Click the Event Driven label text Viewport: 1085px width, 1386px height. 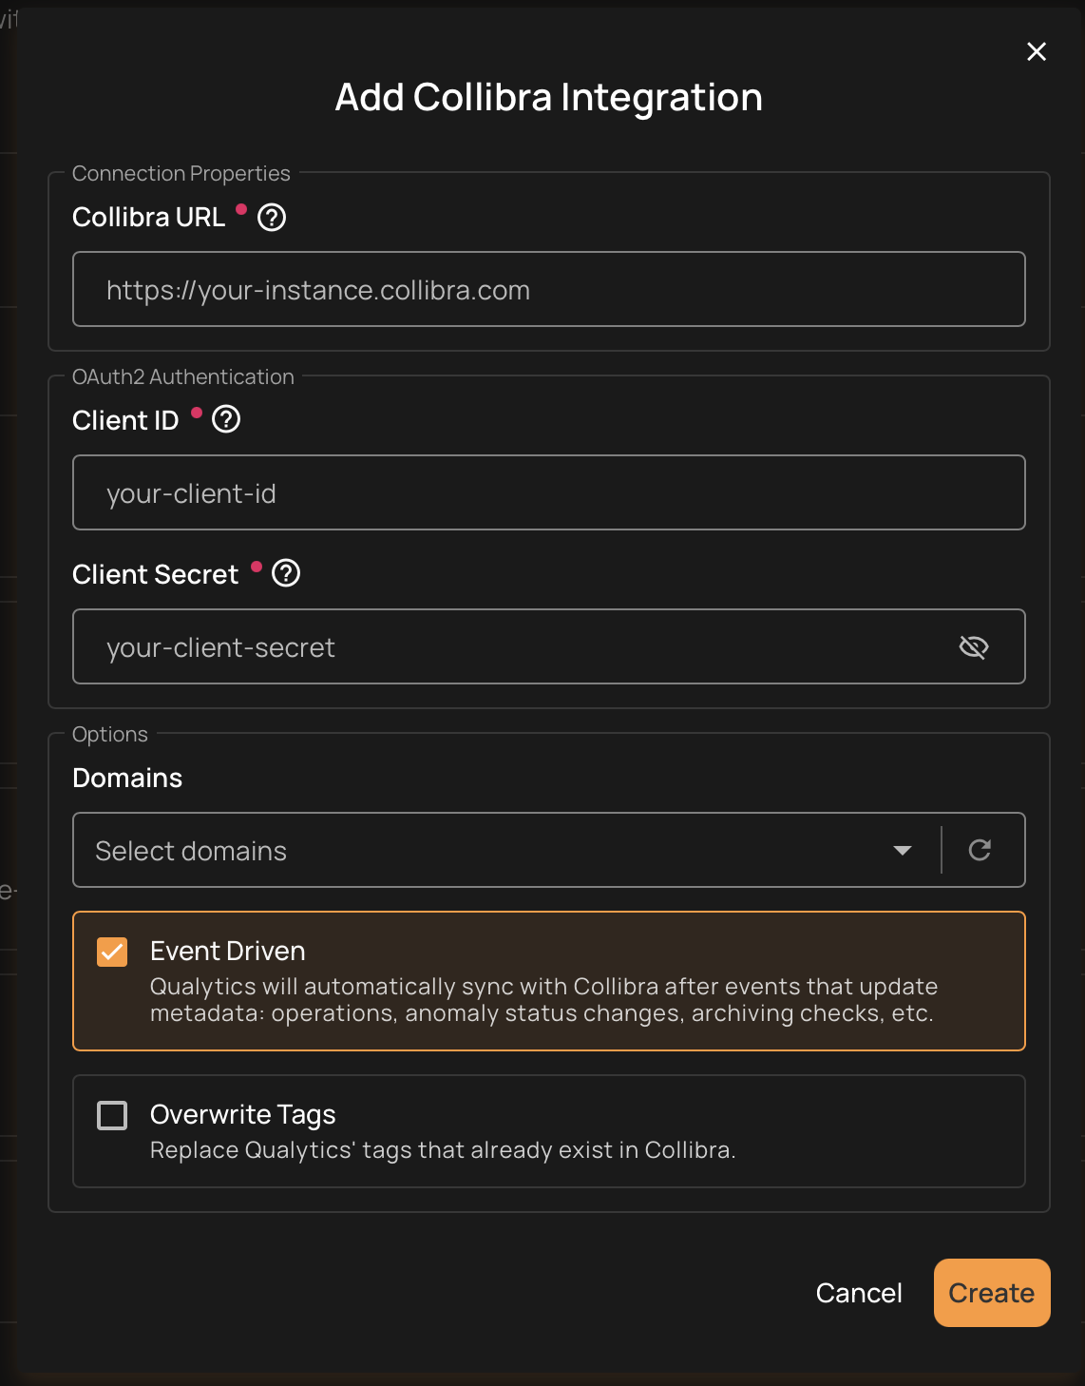[x=227, y=951]
